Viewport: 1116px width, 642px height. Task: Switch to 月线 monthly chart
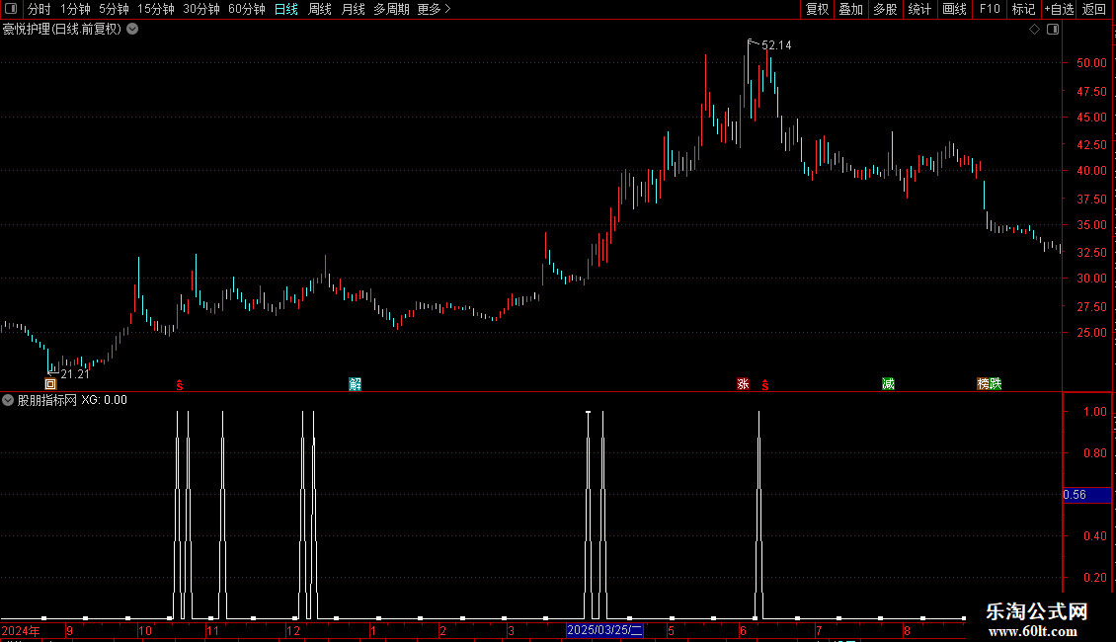(353, 9)
